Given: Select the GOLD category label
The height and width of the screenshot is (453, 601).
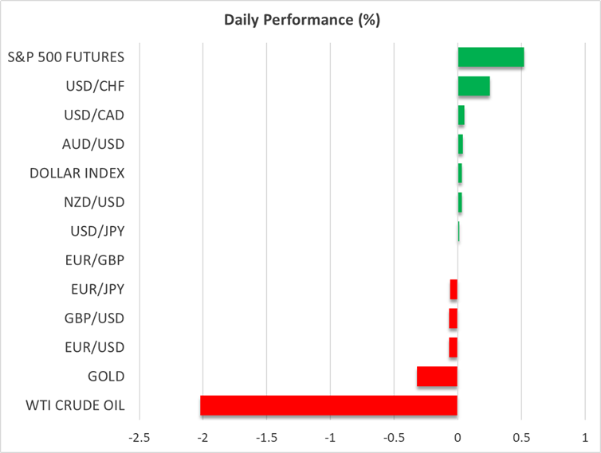Looking at the screenshot, I should (x=106, y=377).
